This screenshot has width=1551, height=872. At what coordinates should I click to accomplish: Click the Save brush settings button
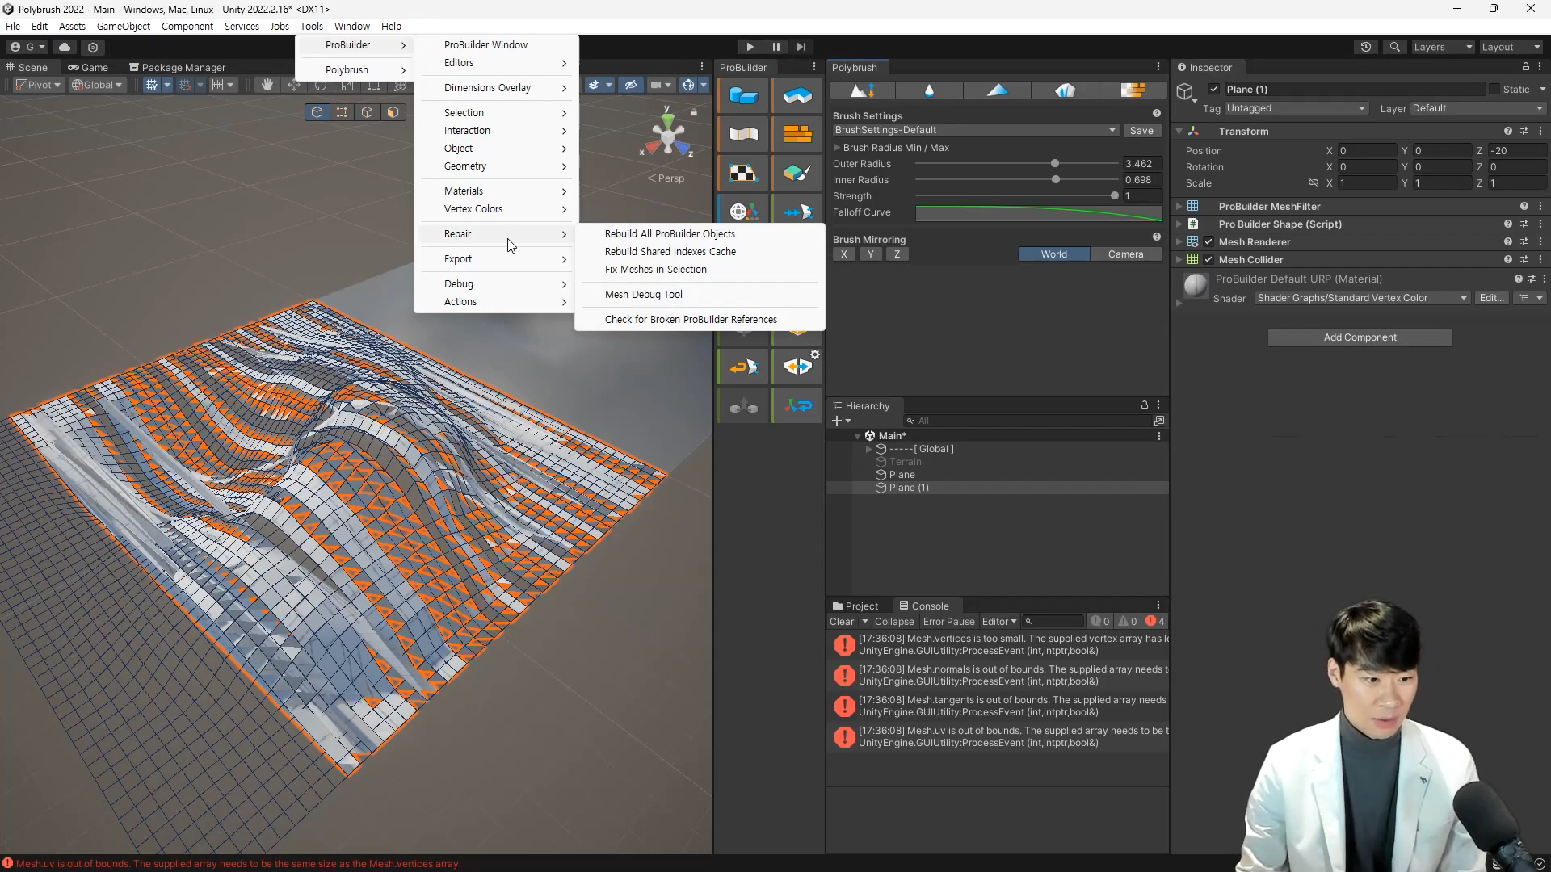pyautogui.click(x=1141, y=130)
